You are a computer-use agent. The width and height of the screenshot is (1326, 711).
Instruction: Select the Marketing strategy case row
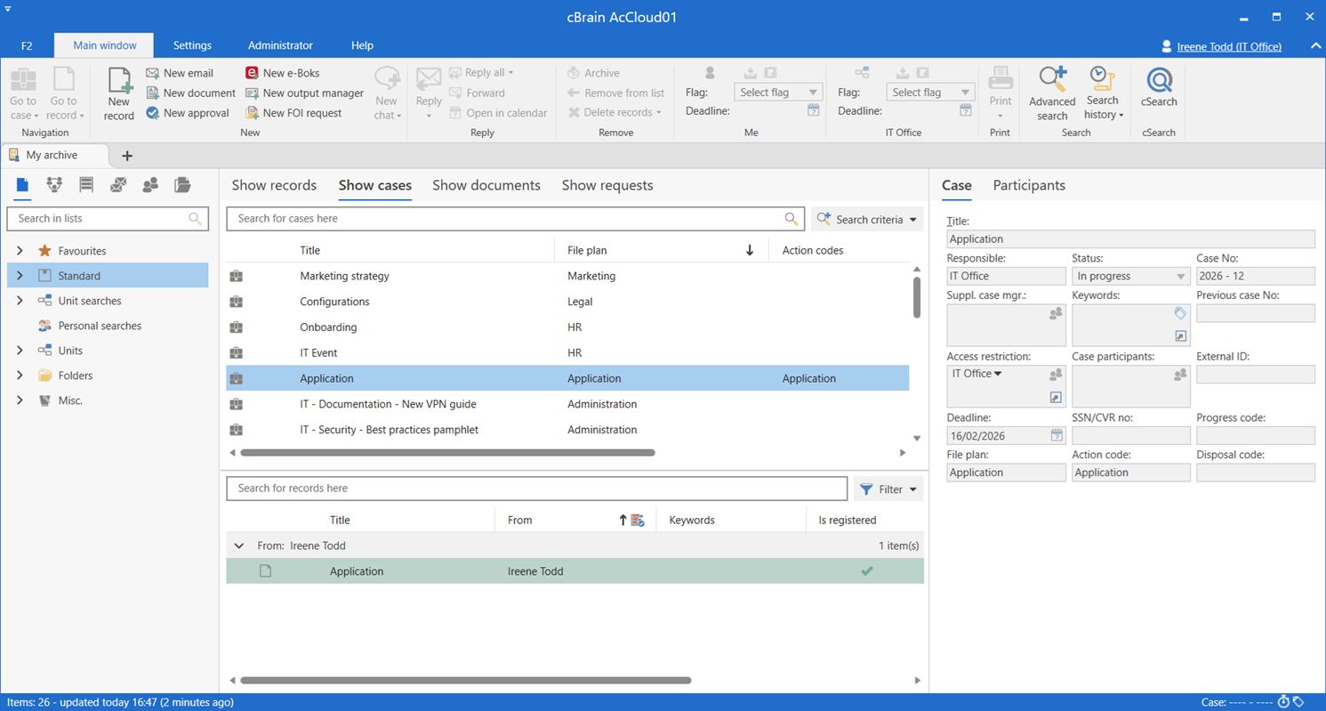(x=344, y=276)
